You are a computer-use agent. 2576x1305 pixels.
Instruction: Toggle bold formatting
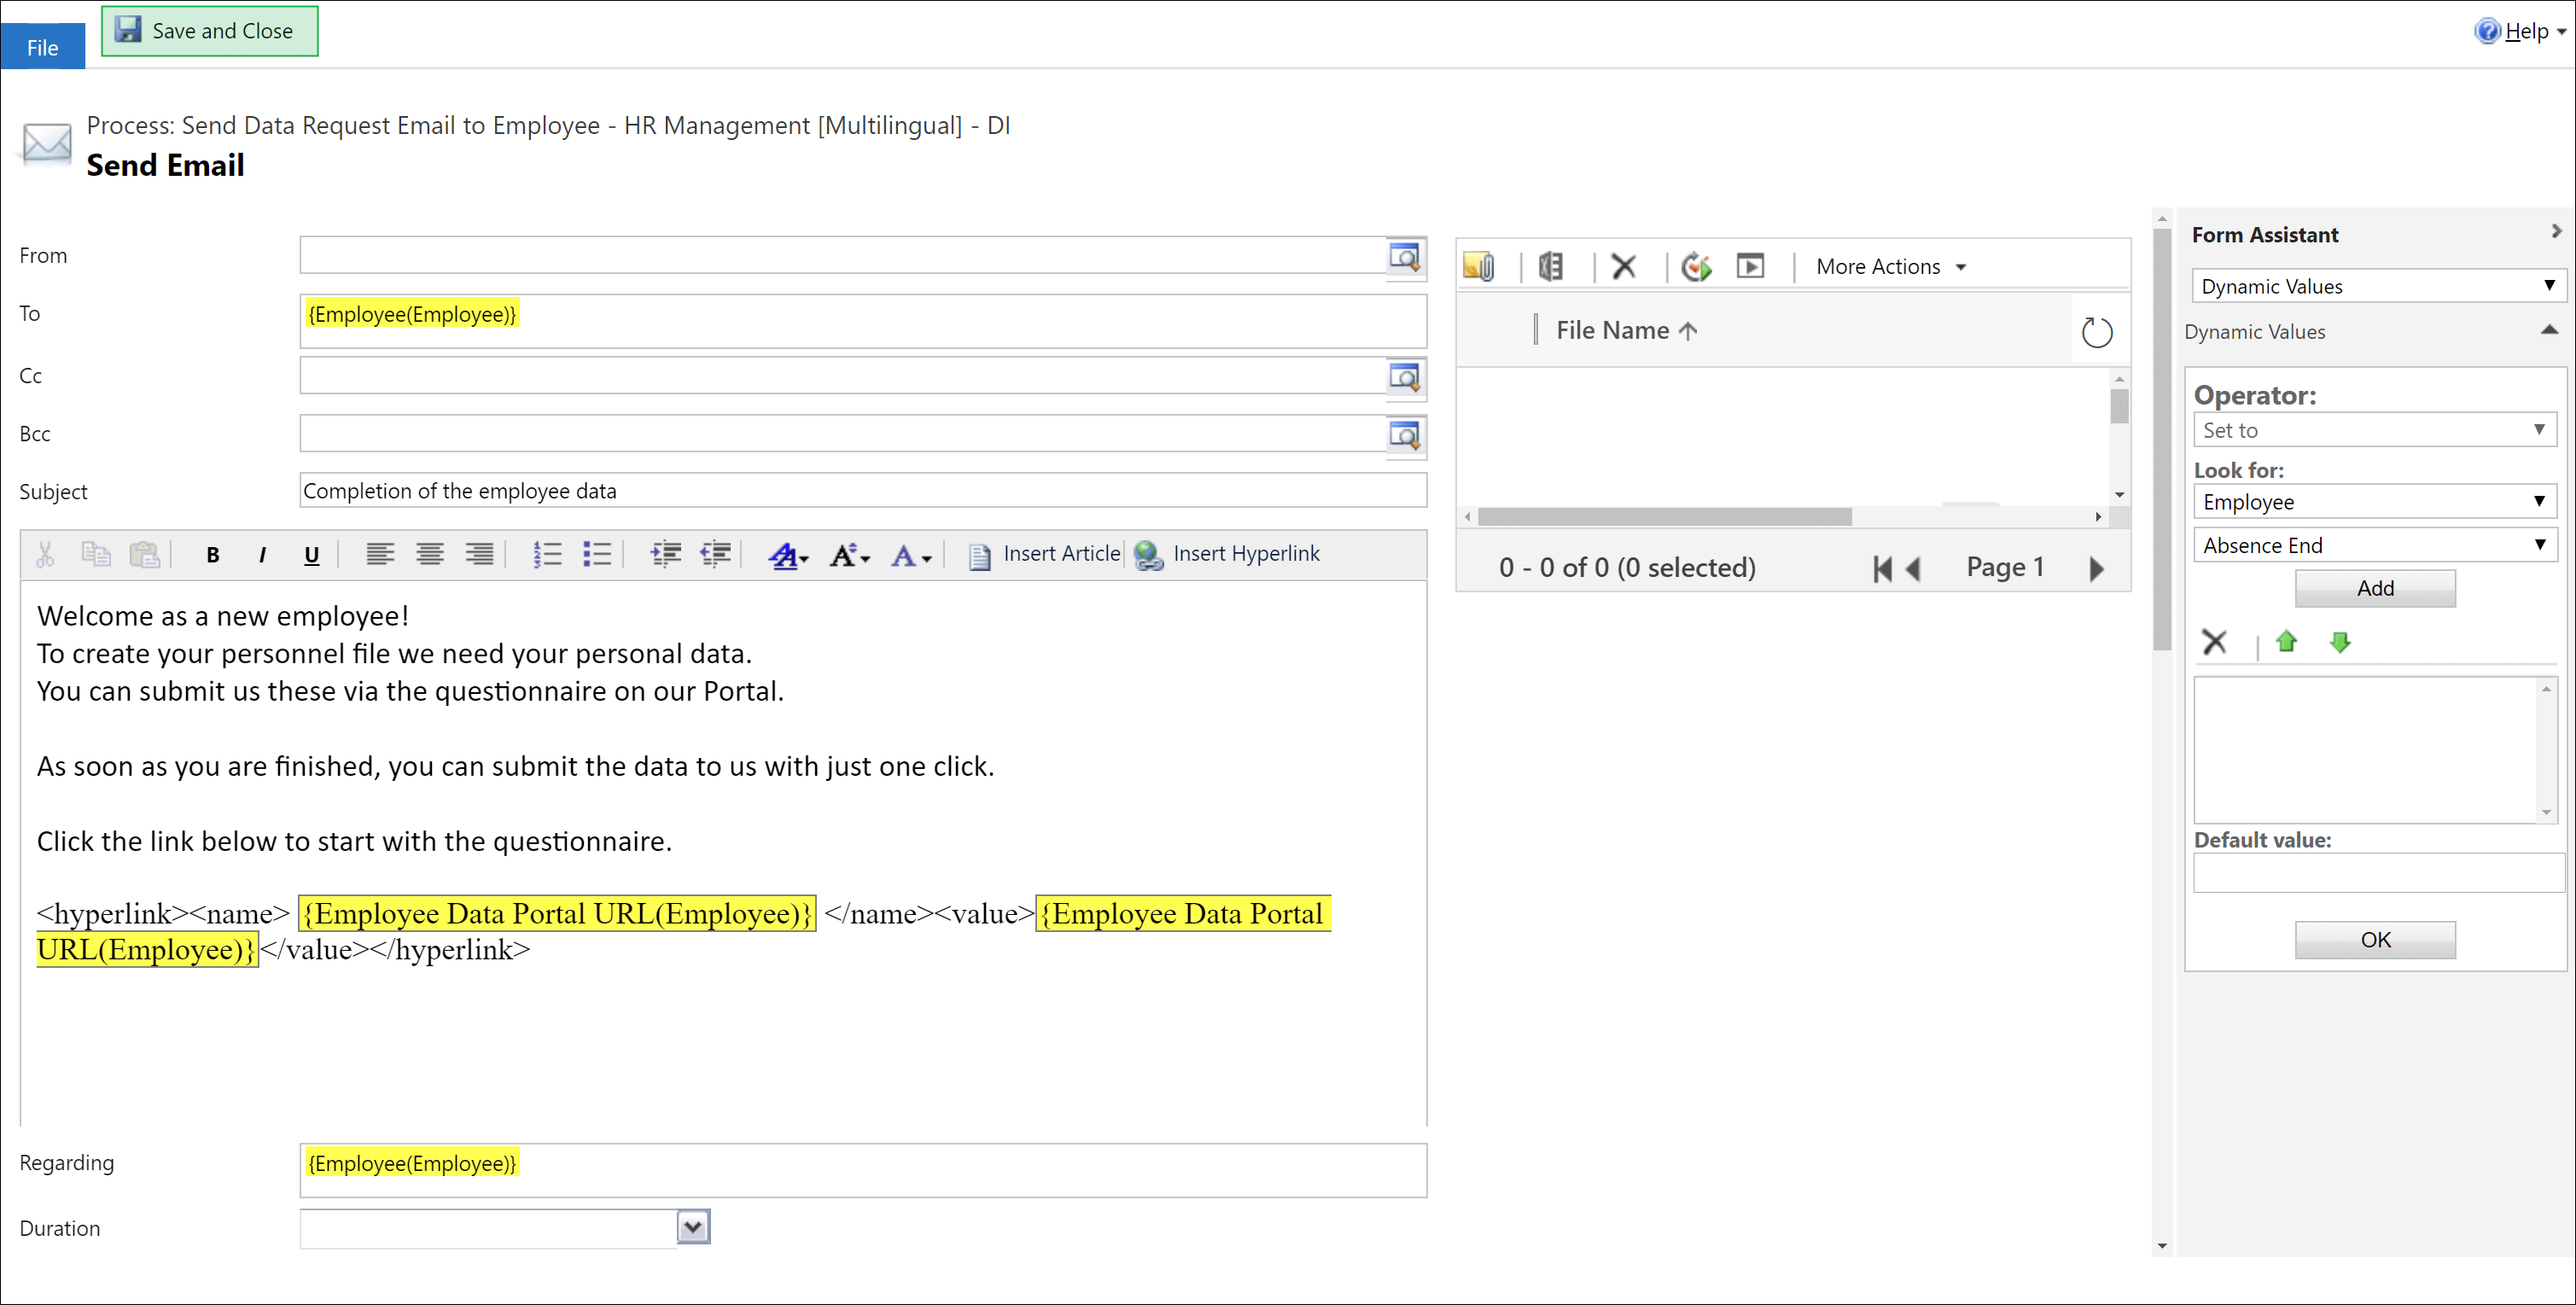(x=212, y=555)
